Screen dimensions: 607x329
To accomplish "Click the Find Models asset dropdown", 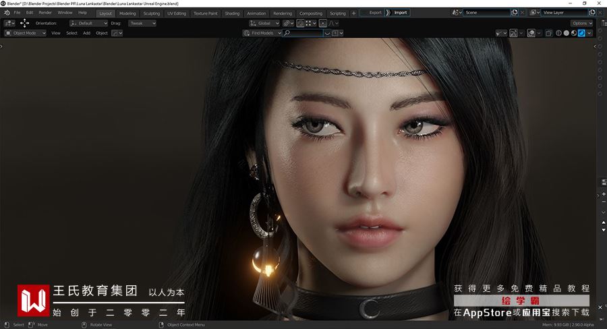I will [x=262, y=33].
